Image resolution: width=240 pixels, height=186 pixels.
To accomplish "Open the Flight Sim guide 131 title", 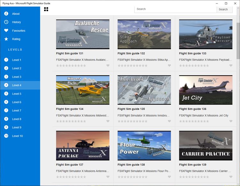I will [x=70, y=53].
